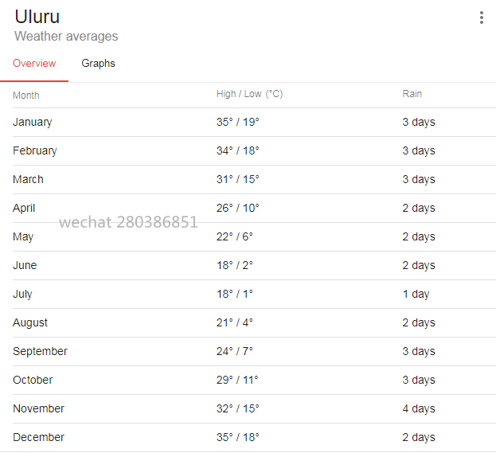Viewport: 496px width, 453px height.
Task: Select the March row label
Action: pos(28,180)
